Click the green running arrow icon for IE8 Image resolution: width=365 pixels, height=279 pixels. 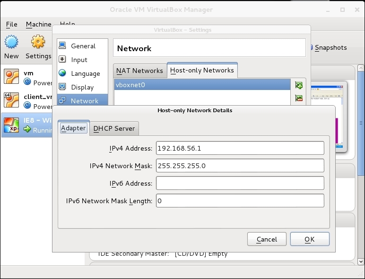(27, 129)
